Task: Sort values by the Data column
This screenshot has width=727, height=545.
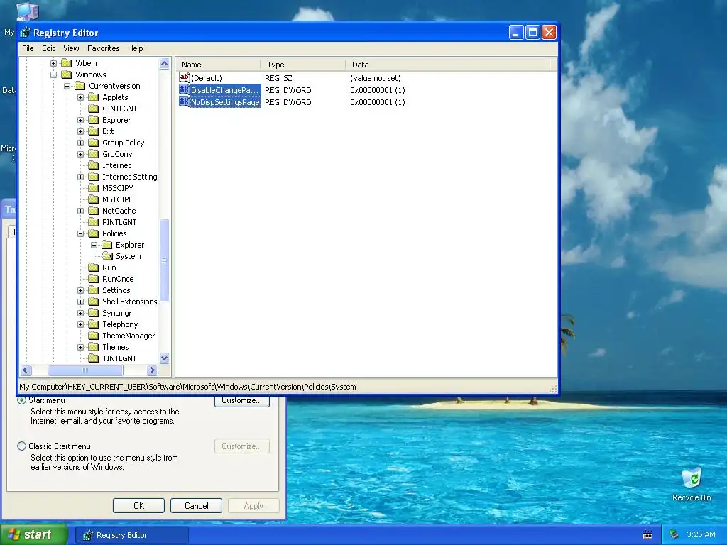Action: (447, 65)
